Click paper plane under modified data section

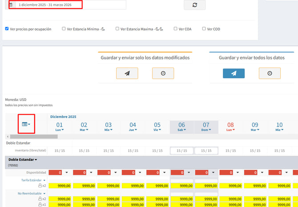[x=127, y=73]
